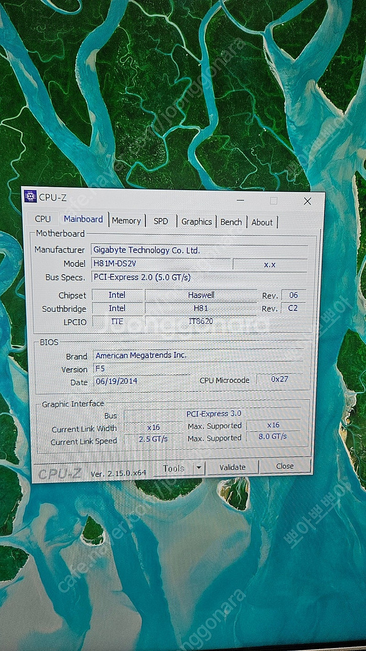This screenshot has width=366, height=651.
Task: Click the Tools button
Action: (x=174, y=468)
